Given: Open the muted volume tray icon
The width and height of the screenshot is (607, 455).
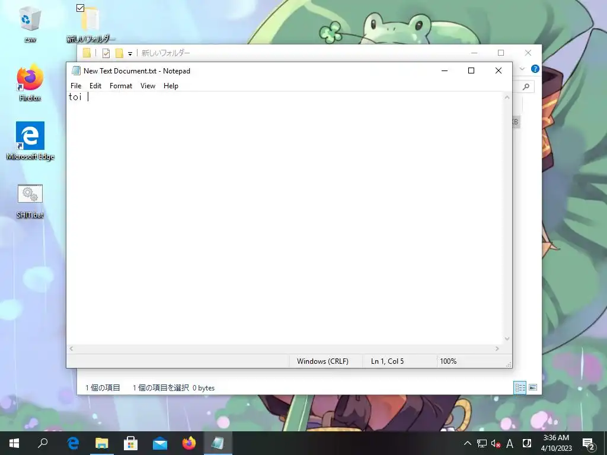Looking at the screenshot, I should pos(496,443).
